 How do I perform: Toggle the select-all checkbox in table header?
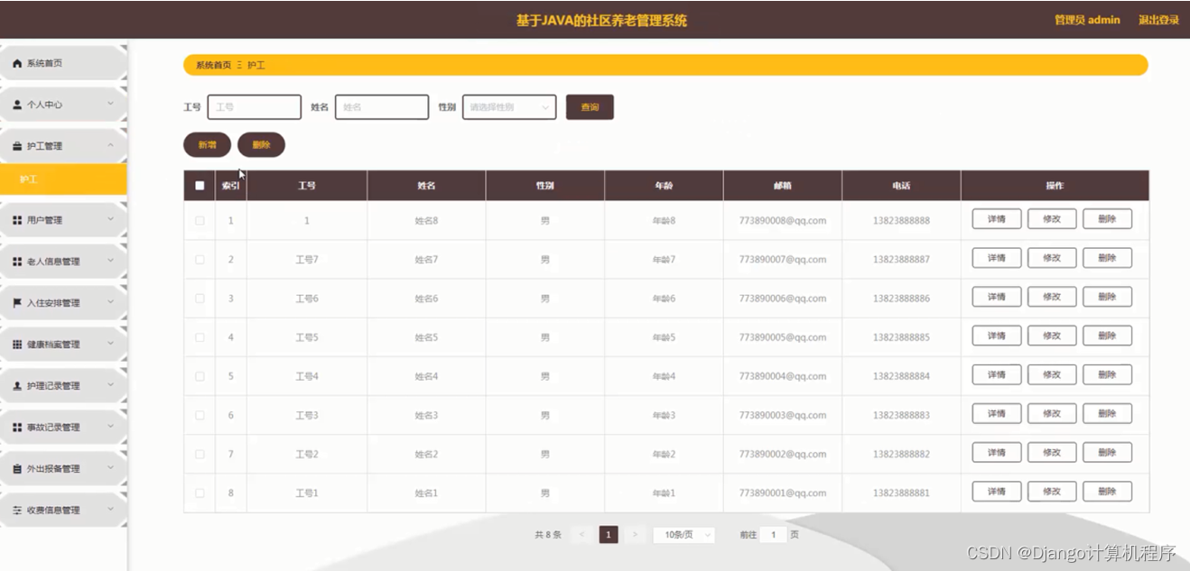(200, 184)
